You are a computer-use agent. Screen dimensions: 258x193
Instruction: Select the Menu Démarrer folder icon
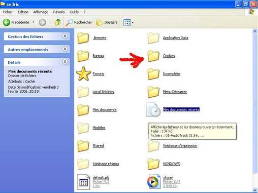153,92
